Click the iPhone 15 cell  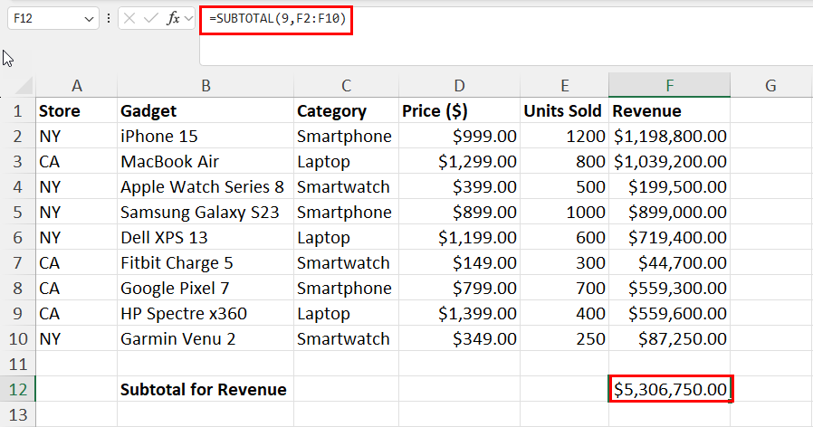[206, 137]
